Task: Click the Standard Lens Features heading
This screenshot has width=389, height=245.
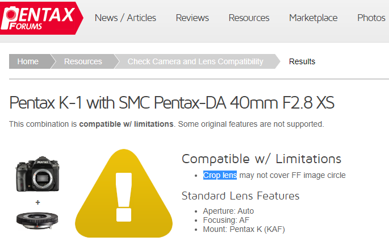Action: click(240, 196)
